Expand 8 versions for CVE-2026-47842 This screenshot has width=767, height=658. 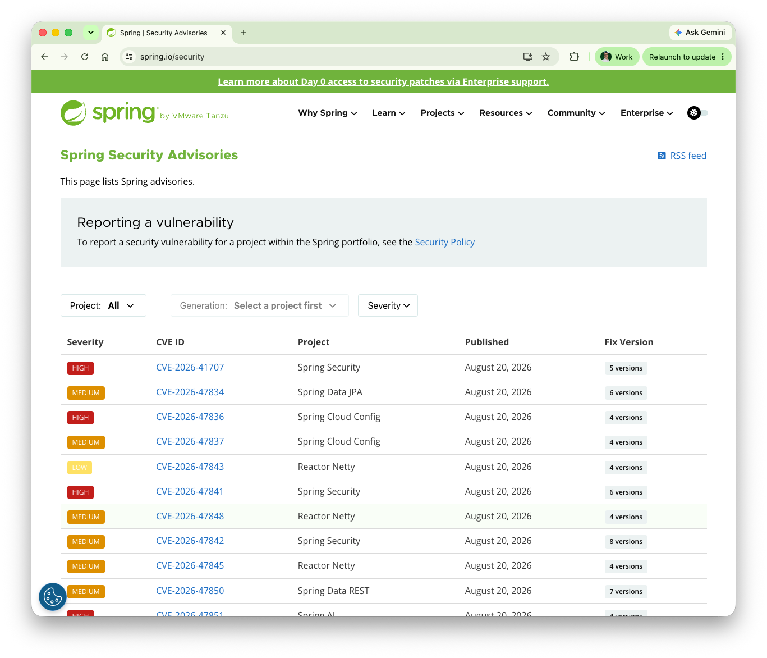(626, 542)
